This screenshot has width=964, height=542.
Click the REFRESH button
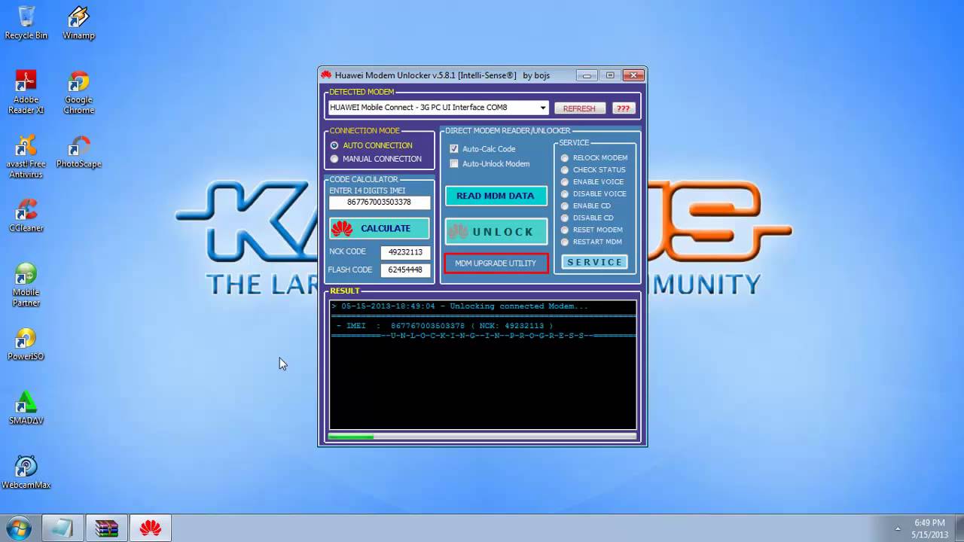[579, 108]
